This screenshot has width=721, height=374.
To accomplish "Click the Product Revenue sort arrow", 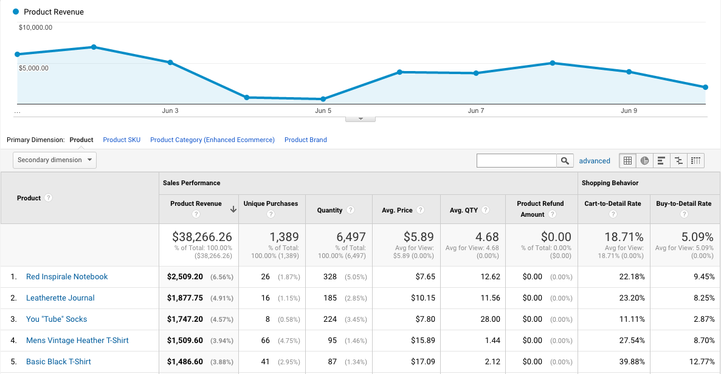I will (233, 209).
